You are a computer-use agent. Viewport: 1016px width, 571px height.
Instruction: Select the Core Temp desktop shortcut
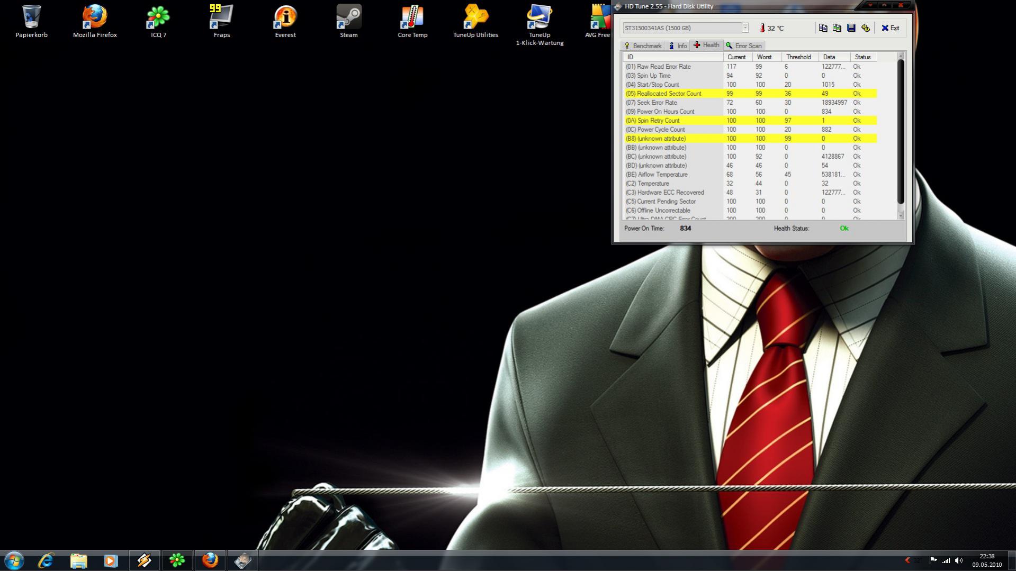(x=412, y=22)
